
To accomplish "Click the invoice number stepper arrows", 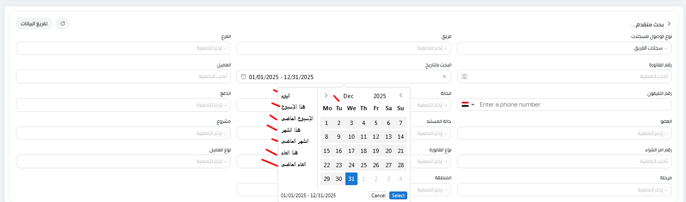I will [x=464, y=76].
